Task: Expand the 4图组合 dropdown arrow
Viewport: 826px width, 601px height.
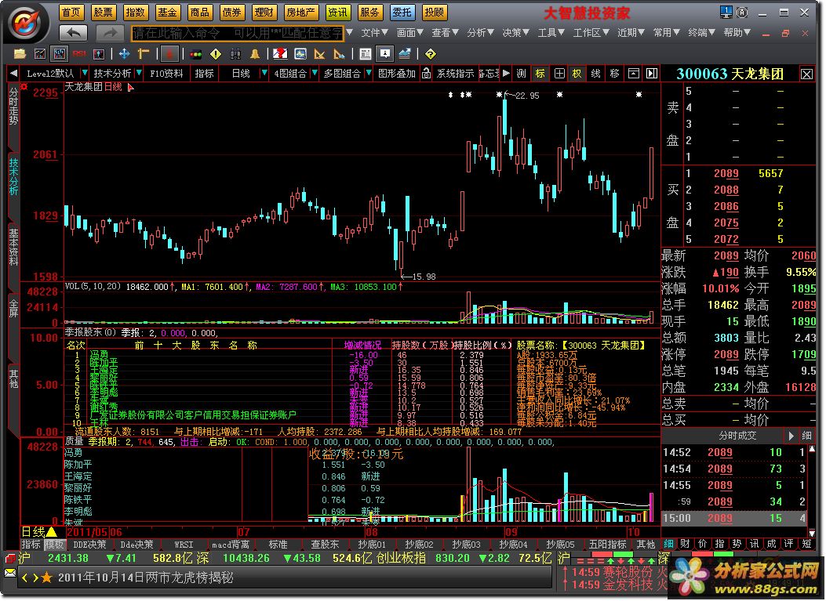Action: tap(315, 73)
